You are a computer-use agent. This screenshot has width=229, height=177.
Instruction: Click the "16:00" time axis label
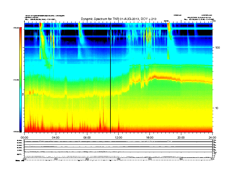tap(150, 138)
